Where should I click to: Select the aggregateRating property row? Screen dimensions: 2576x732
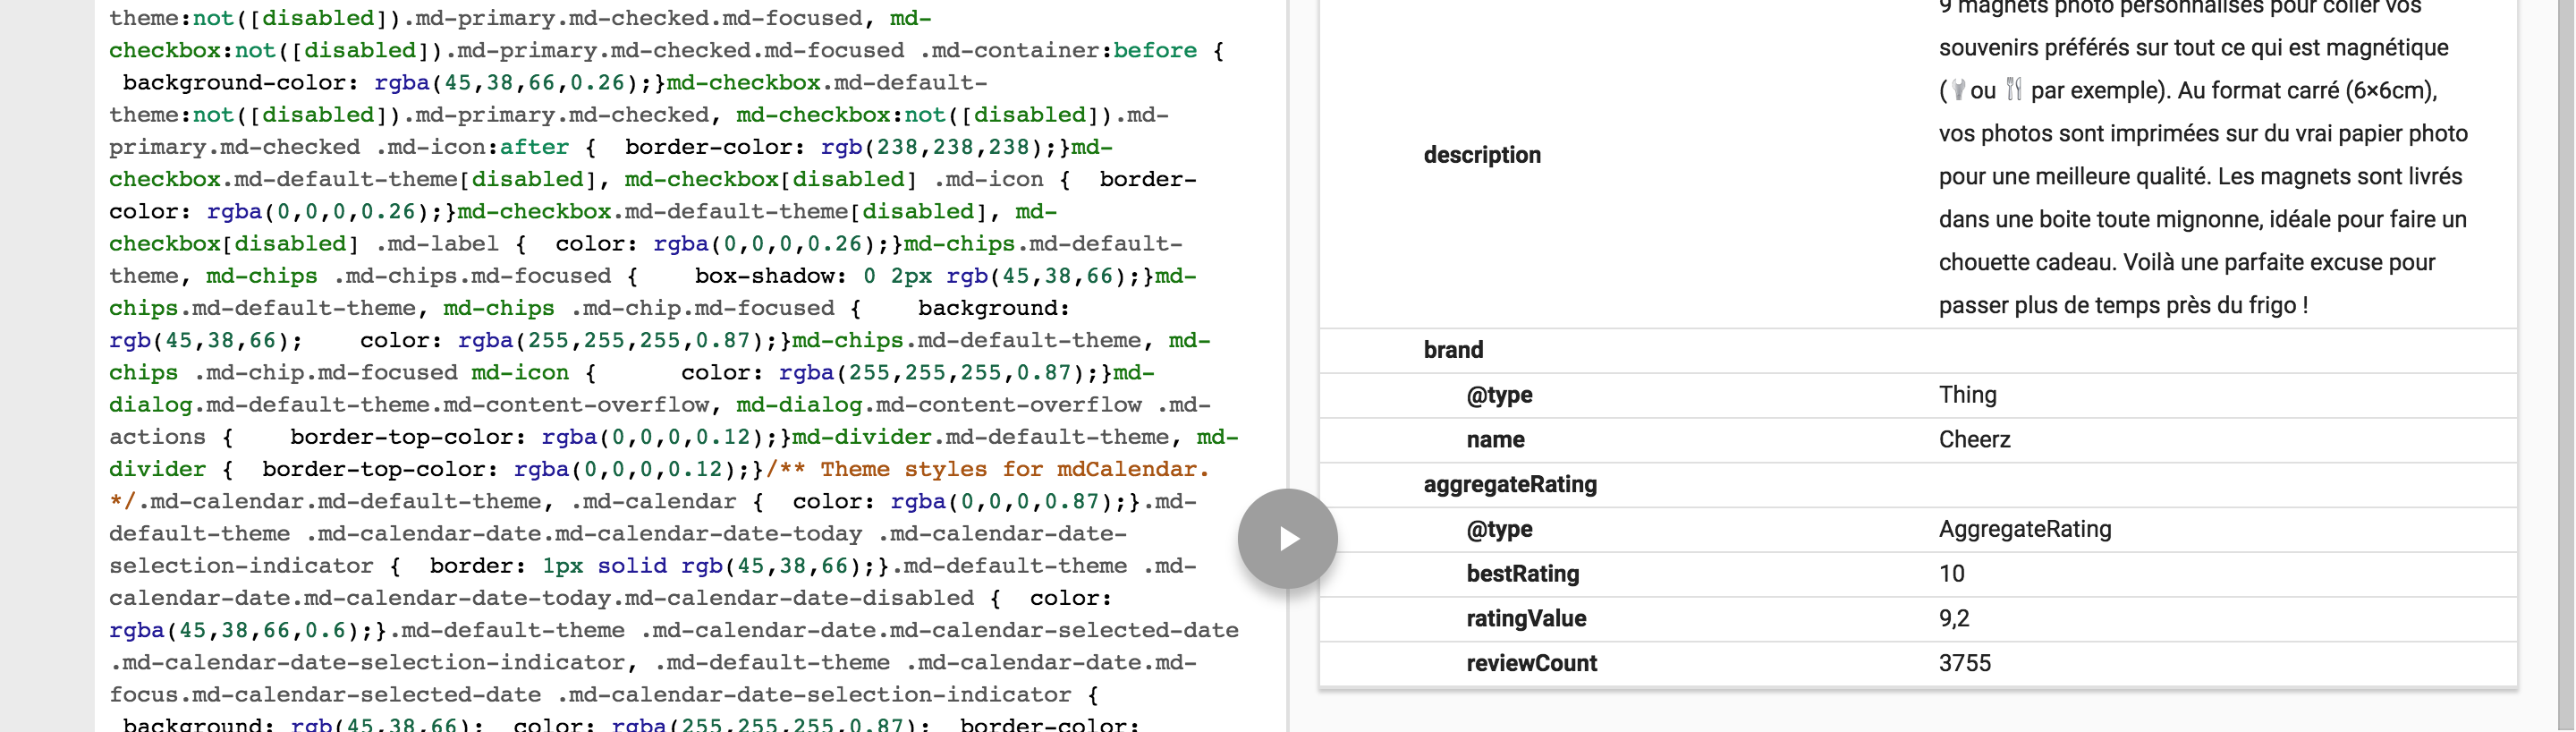point(1509,484)
